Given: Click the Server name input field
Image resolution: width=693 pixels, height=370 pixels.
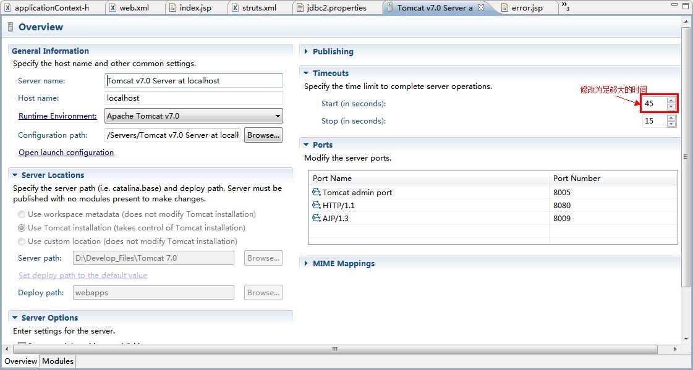Looking at the screenshot, I should tap(193, 81).
